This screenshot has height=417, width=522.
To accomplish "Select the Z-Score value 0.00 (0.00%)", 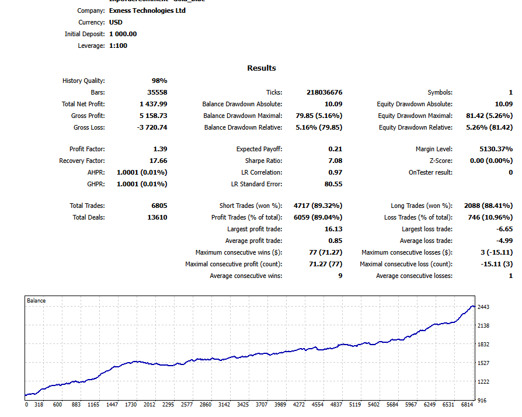I will pyautogui.click(x=492, y=161).
